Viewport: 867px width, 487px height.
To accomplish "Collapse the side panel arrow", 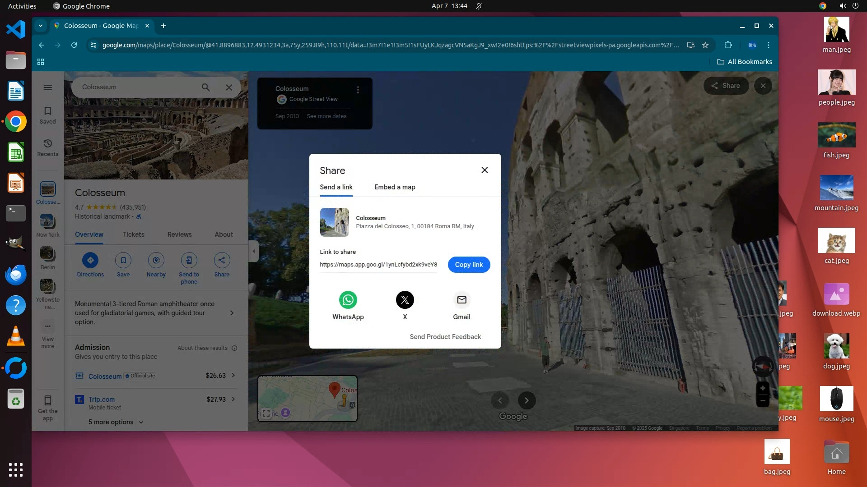I will pos(254,251).
